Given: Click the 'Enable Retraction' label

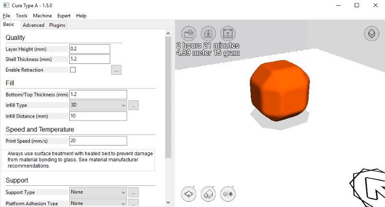Looking at the screenshot, I should [25, 70].
